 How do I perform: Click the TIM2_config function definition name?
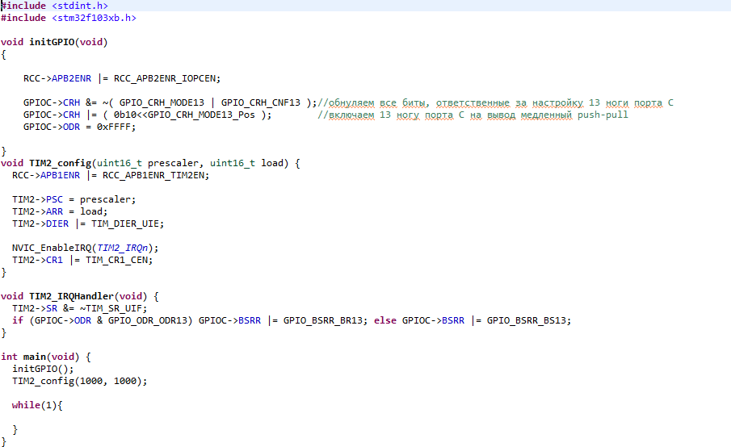pos(60,163)
